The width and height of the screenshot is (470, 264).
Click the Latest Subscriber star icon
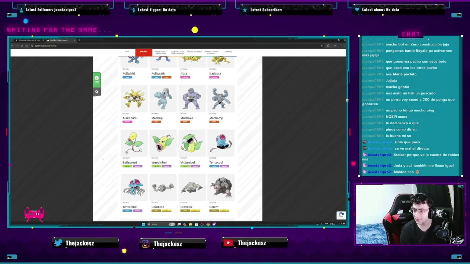coord(245,10)
